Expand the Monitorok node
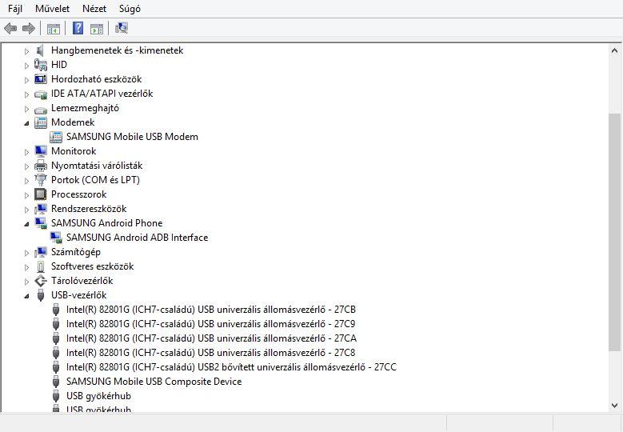623x432 pixels. (26, 152)
